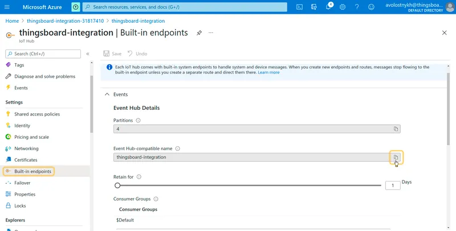The width and height of the screenshot is (456, 231).
Task: Close the Built-in endpoints blade
Action: tap(445, 33)
